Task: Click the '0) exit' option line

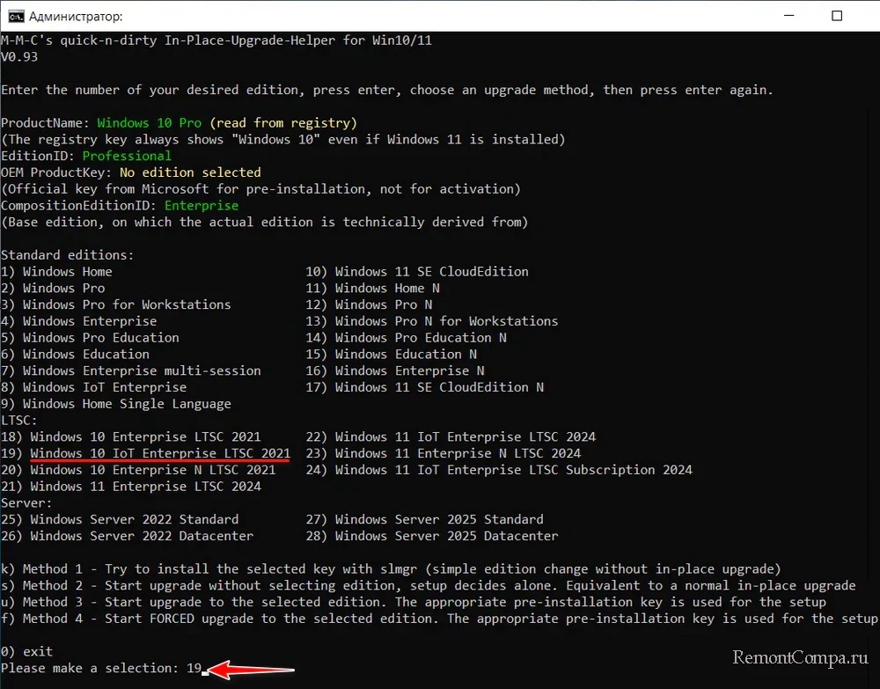Action: 27,652
